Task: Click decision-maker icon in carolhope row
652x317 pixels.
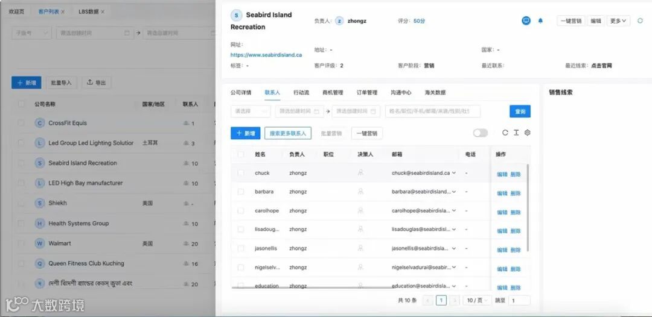Action: (360, 210)
